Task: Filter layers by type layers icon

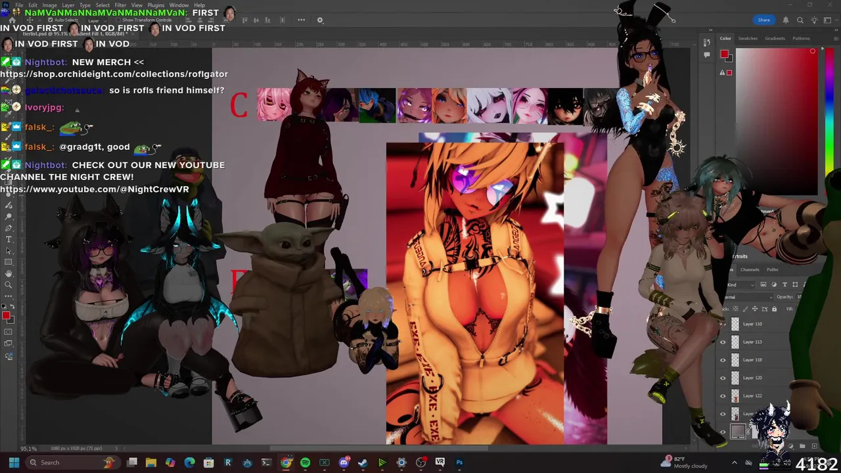Action: [785, 284]
